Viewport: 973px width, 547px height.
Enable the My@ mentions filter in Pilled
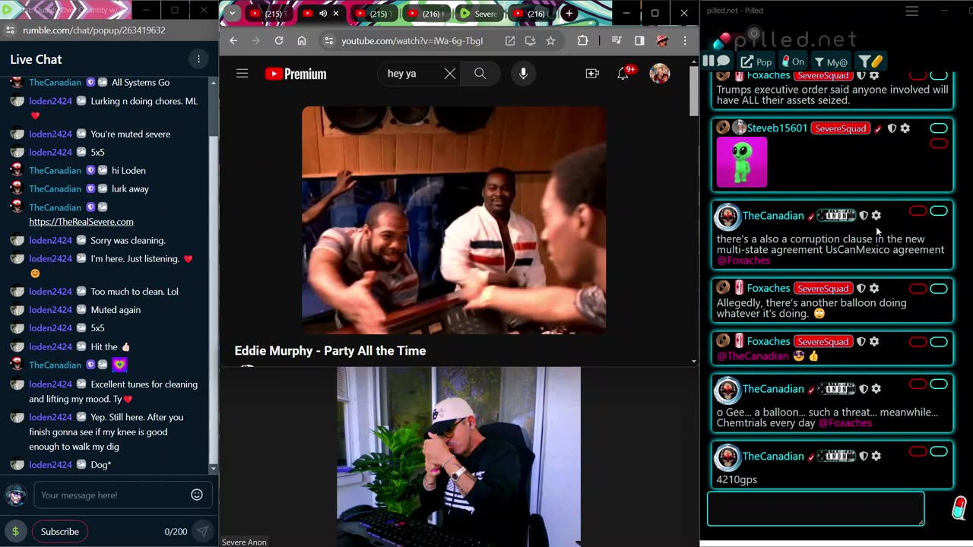coord(831,62)
